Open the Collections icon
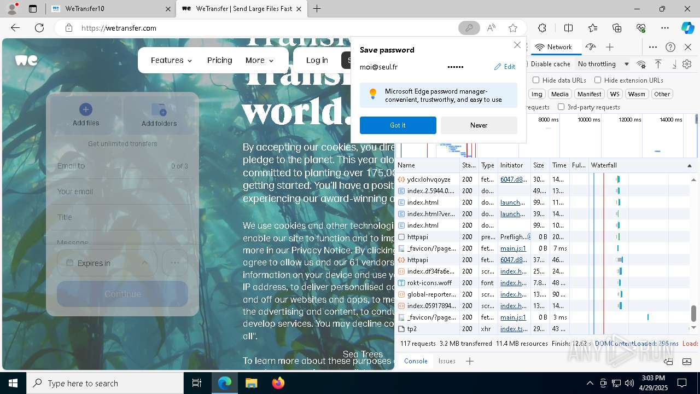The width and height of the screenshot is (700, 394). (617, 28)
